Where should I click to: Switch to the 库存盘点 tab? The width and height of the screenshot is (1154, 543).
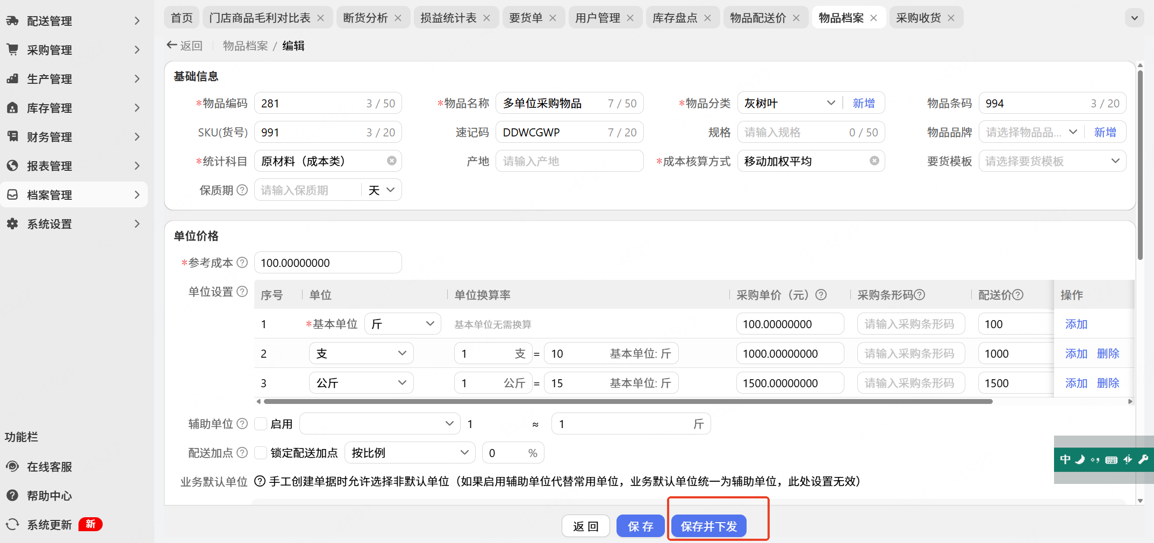tap(675, 18)
